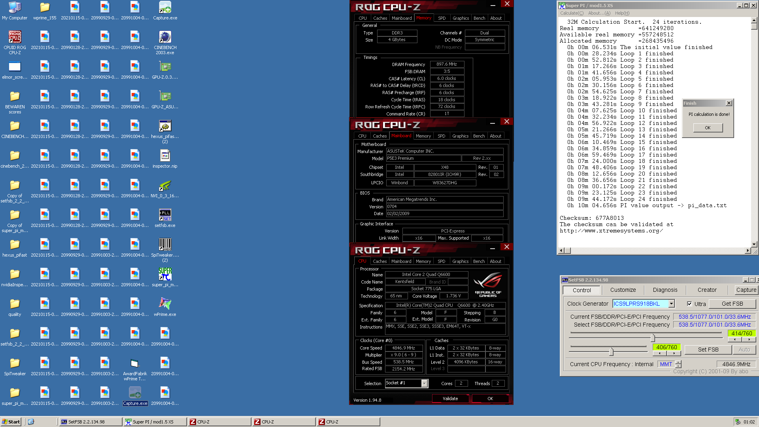Launch super_pi_mod desktop shortcut icon
The width and height of the screenshot is (759, 427).
tap(165, 277)
